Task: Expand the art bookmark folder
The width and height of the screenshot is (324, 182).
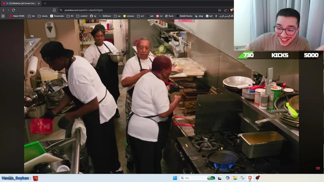Action: click(x=140, y=16)
